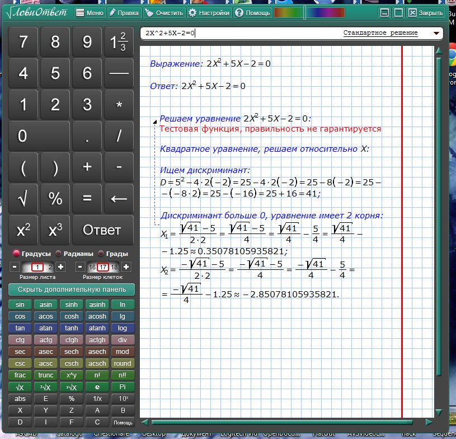
Task: Collapse the equation solution steps triangle
Action: click(x=154, y=120)
